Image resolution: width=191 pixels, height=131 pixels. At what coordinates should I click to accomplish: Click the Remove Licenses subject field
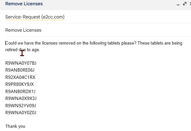pos(98,30)
